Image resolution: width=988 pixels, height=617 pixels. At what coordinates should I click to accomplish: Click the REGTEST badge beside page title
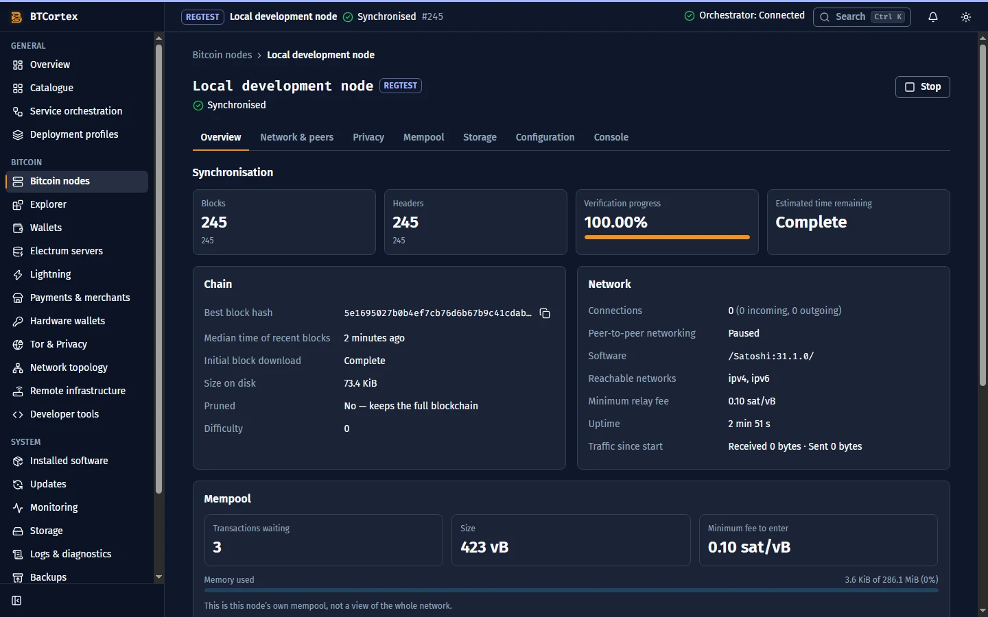click(x=401, y=86)
